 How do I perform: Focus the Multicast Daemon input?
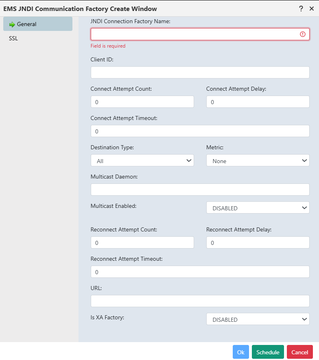tap(200, 190)
